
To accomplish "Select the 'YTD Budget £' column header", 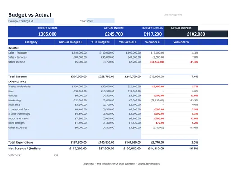I will (101, 42).
